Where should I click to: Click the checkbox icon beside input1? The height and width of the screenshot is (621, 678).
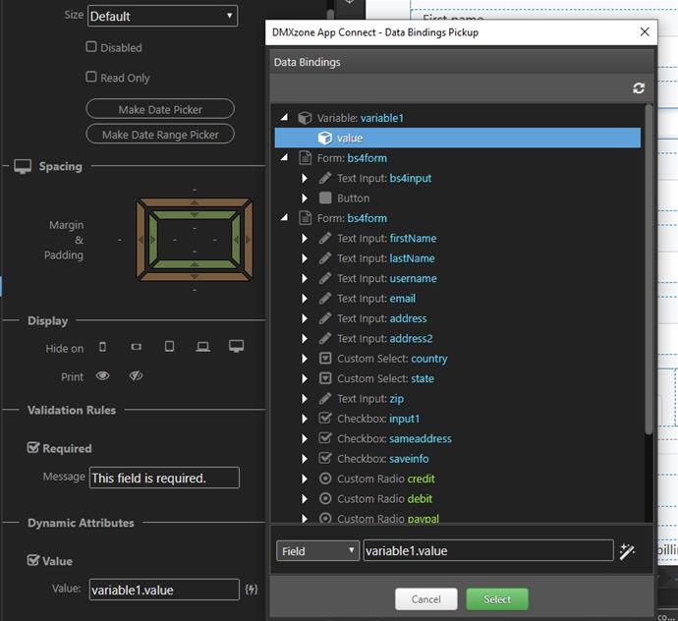coord(325,419)
